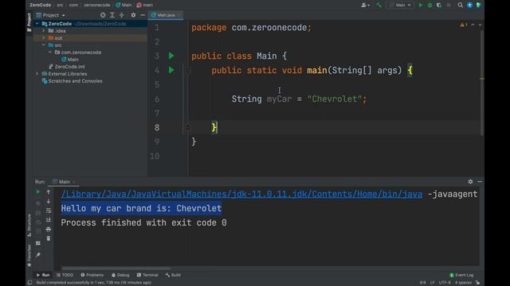Click the top toolbar stop button
Screen dimensions: 510x286
[x=449, y=5]
